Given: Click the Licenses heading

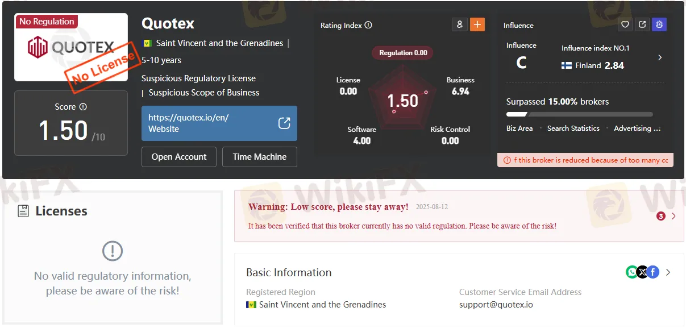Looking at the screenshot, I should [x=61, y=211].
